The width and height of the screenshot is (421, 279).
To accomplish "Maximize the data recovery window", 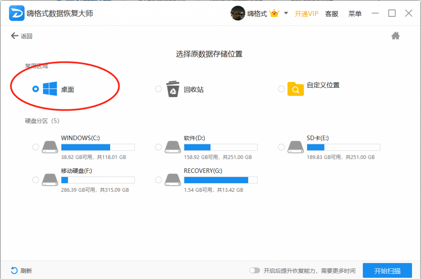I will 392,13.
